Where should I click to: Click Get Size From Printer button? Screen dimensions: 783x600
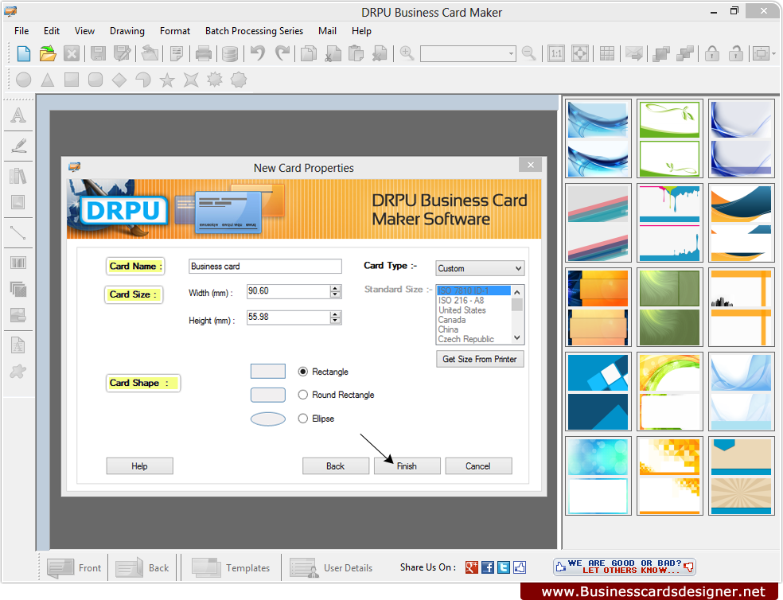pyautogui.click(x=480, y=359)
